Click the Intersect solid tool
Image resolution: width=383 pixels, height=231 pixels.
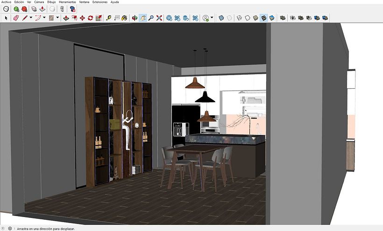(x=293, y=18)
